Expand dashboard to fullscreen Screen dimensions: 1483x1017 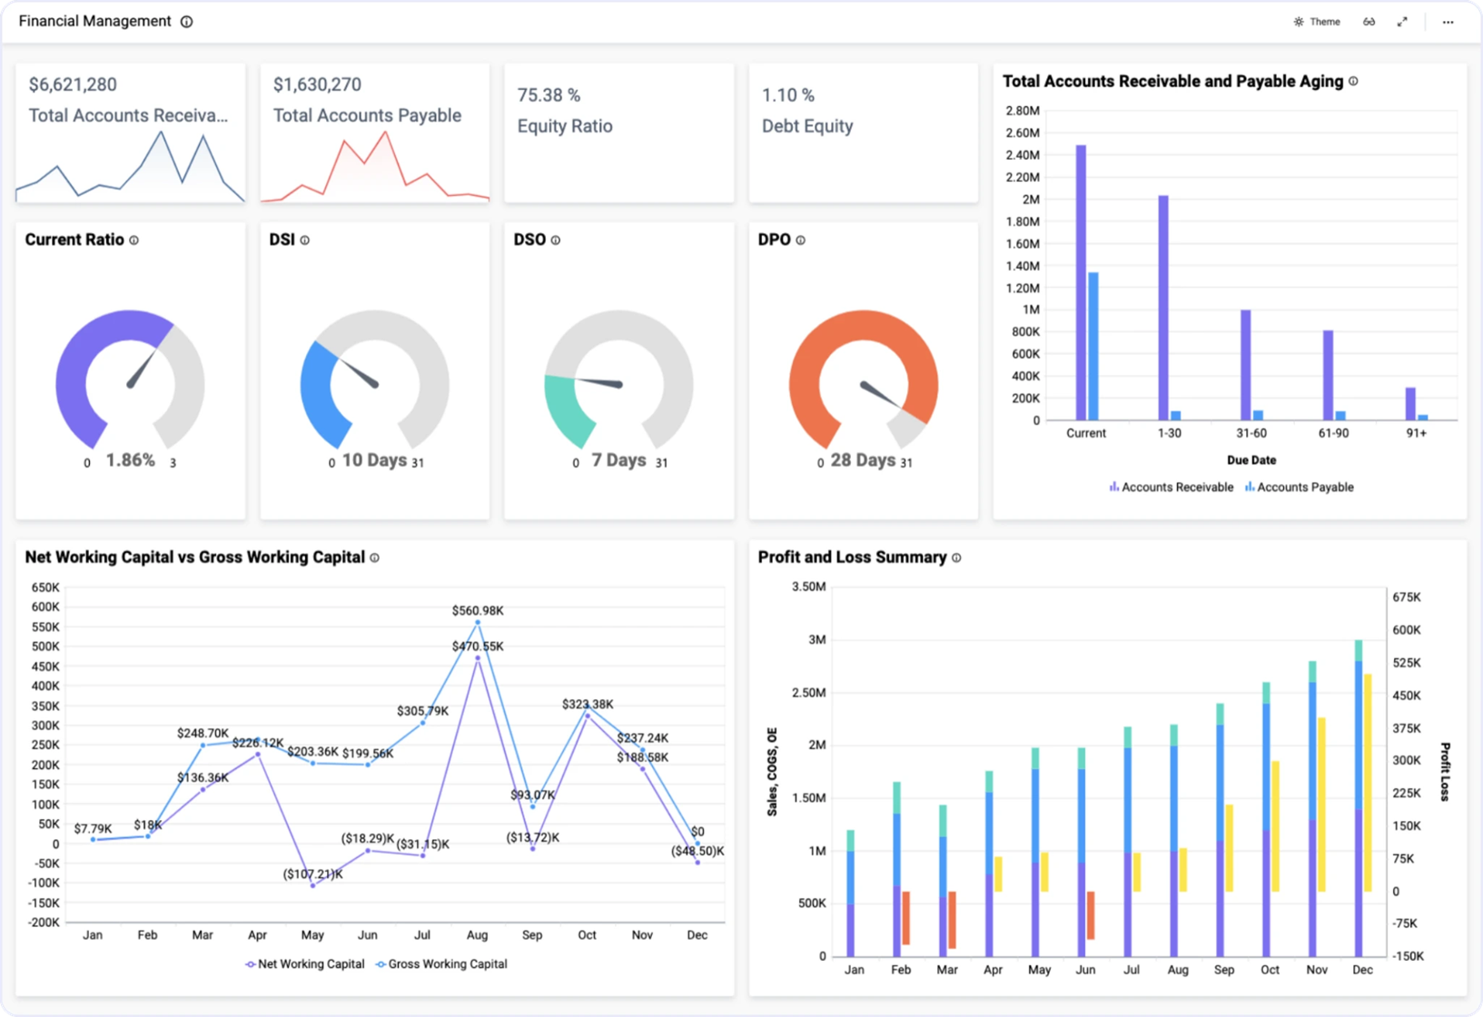[x=1402, y=22]
